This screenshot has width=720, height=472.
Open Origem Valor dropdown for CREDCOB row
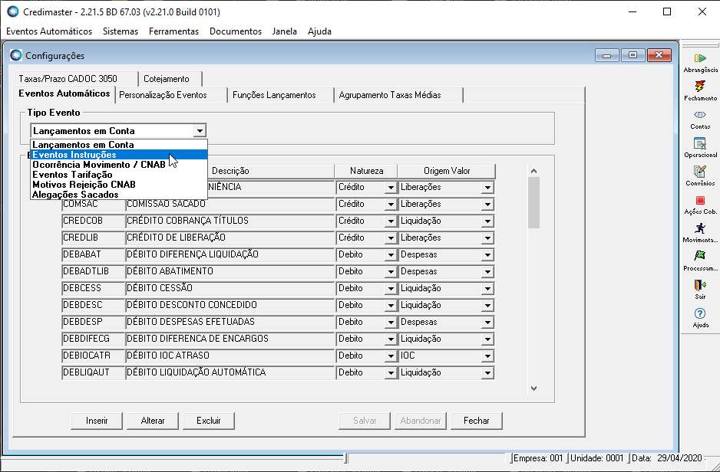[487, 221]
